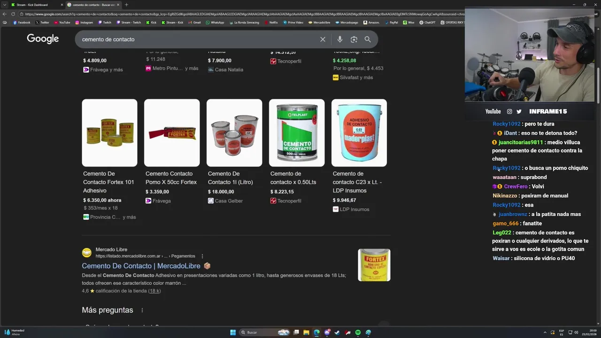The image size is (601, 338).
Task: Open Steam from taskbar
Action: pyautogui.click(x=337, y=332)
